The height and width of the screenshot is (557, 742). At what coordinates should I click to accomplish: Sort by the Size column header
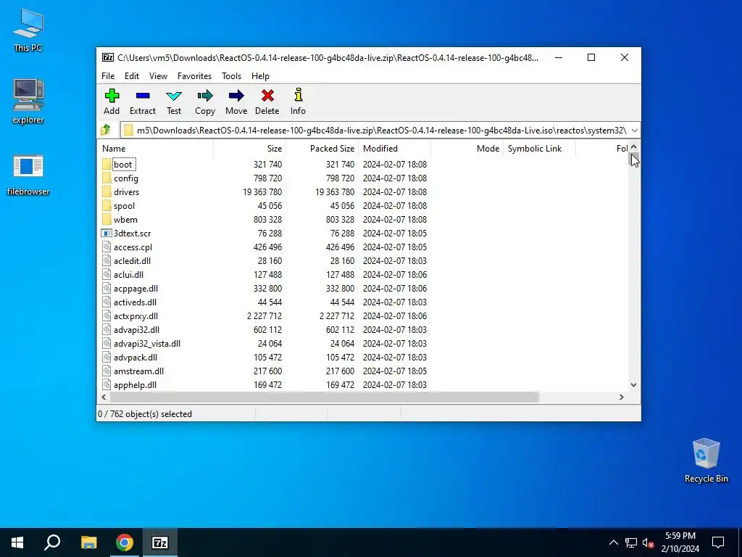click(249, 148)
